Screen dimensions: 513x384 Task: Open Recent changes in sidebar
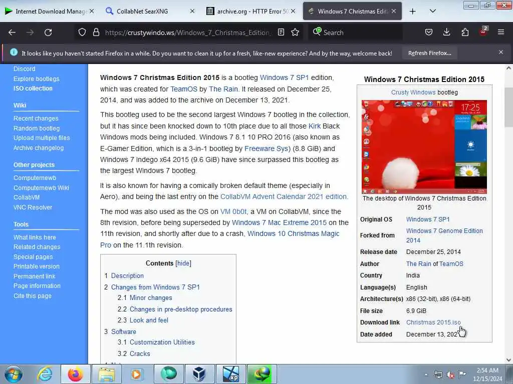coord(36,118)
